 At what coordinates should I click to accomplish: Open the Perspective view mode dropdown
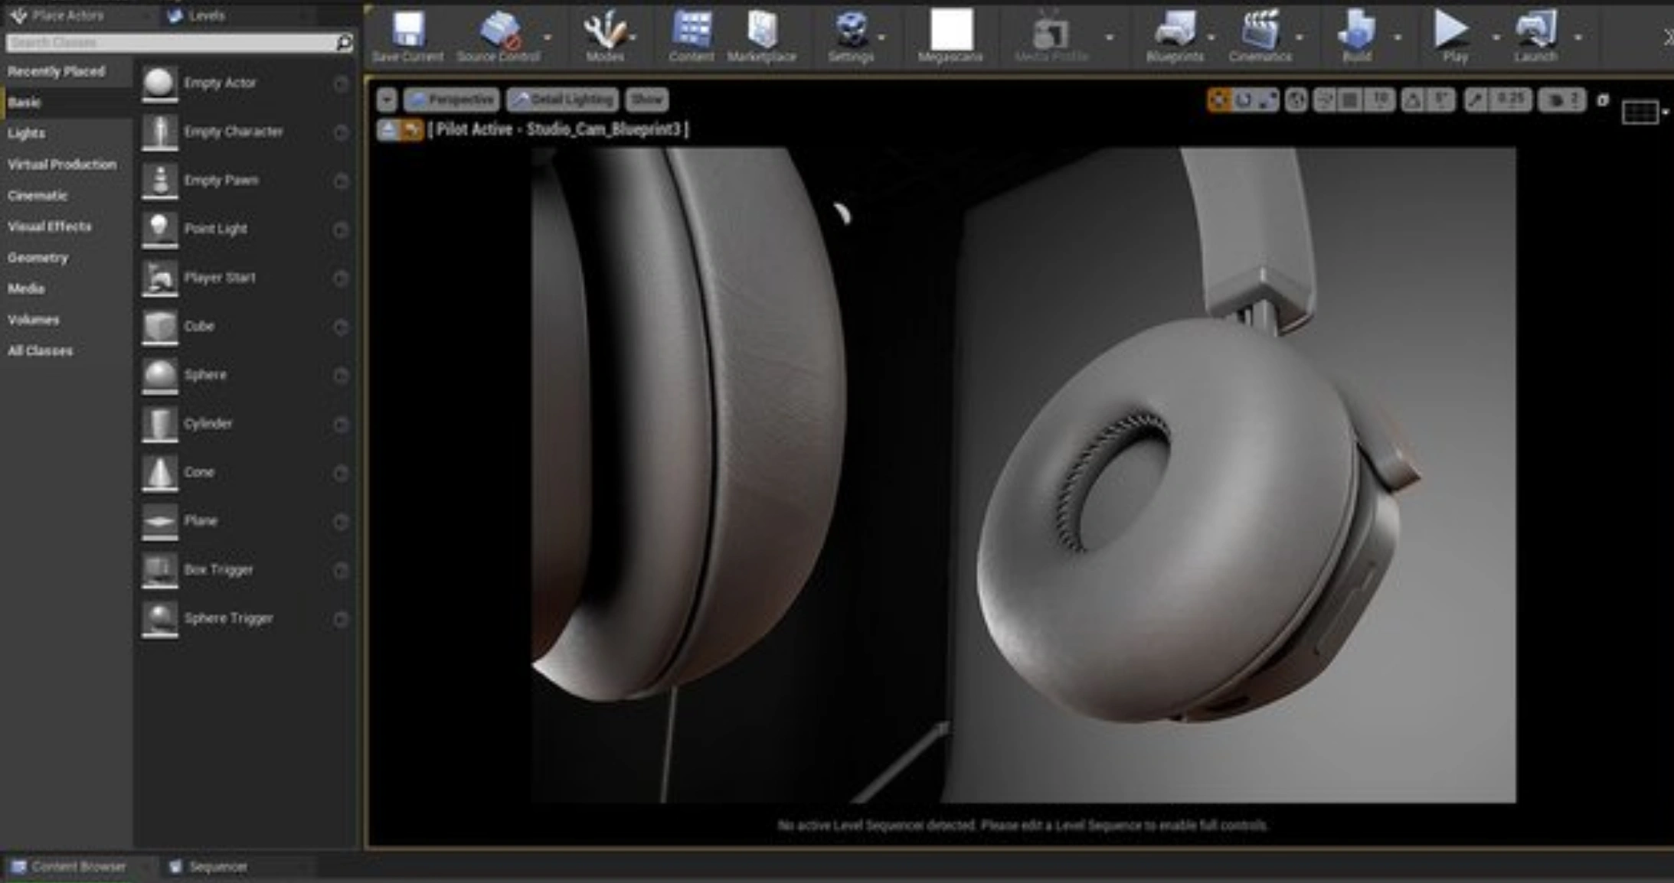click(452, 100)
